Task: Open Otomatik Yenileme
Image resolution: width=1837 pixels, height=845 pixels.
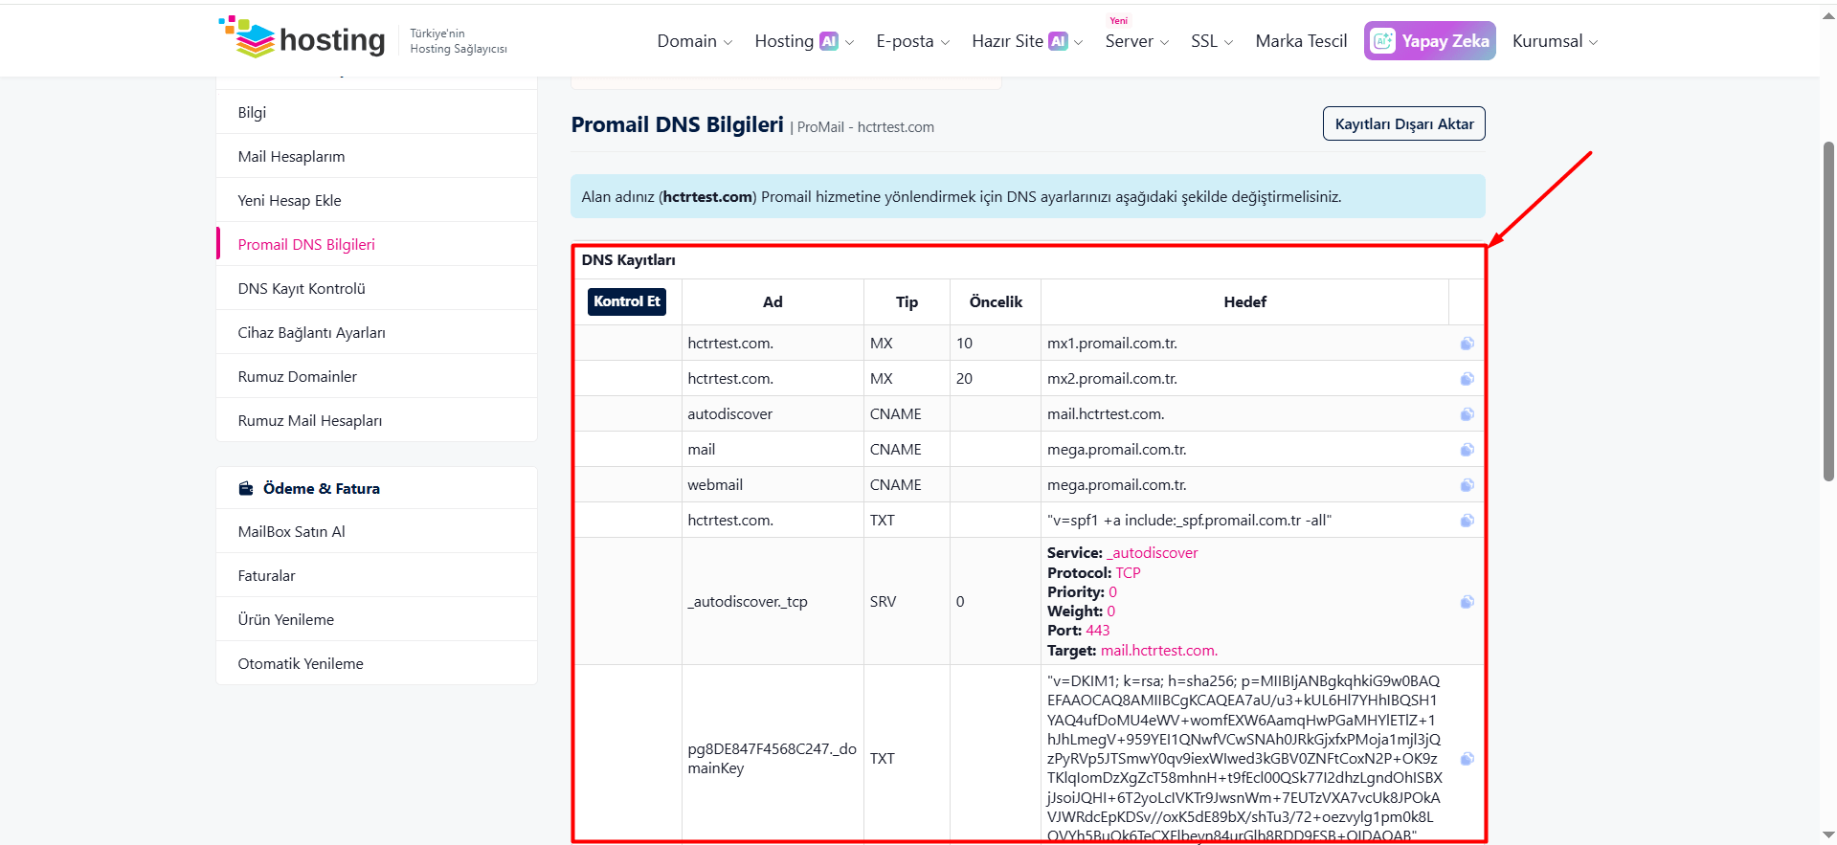Action: point(376,663)
